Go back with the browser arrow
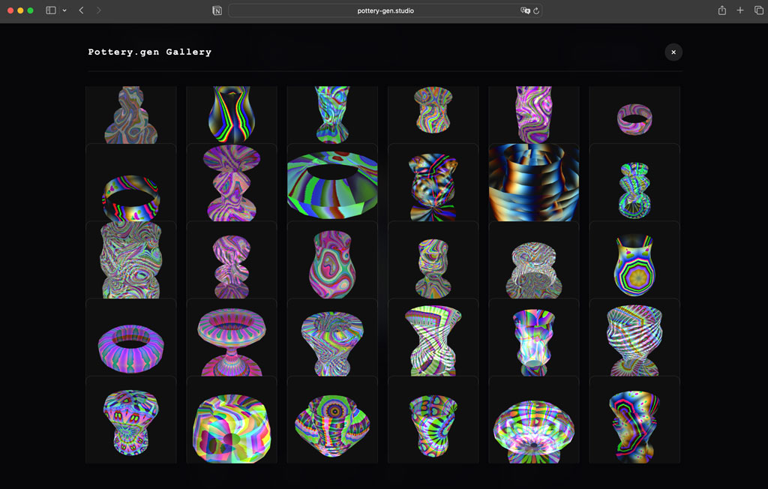 point(81,10)
